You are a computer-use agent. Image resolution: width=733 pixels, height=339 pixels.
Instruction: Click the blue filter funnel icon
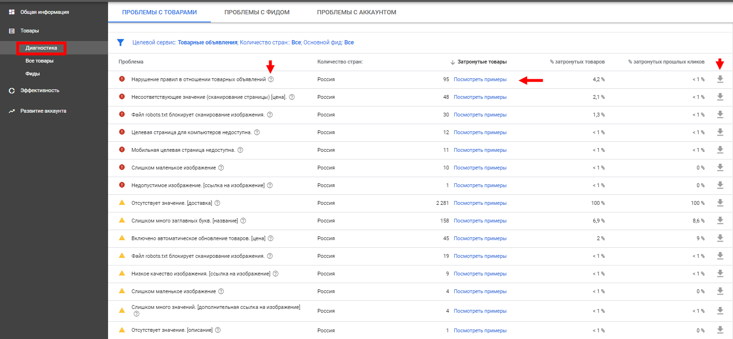[120, 42]
